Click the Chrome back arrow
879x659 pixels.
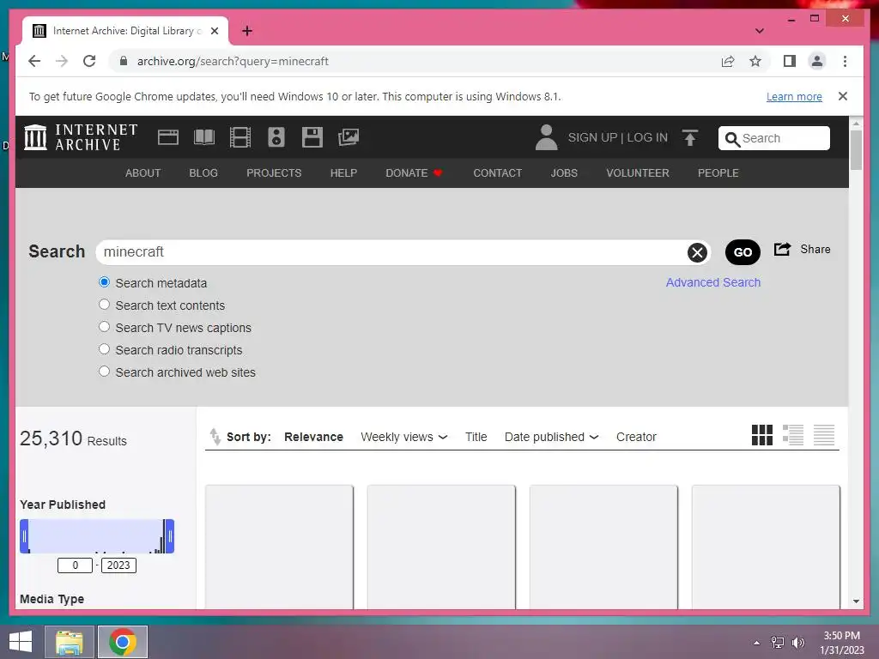click(34, 61)
